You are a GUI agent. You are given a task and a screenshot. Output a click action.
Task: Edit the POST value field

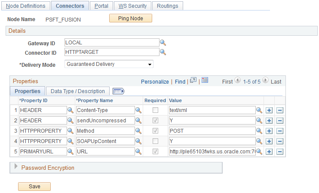pyautogui.click(x=212, y=131)
